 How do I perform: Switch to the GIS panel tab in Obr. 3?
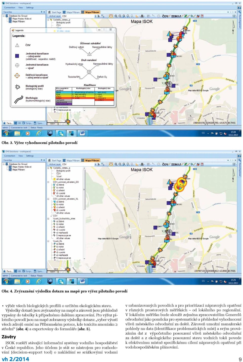click(x=18, y=123)
